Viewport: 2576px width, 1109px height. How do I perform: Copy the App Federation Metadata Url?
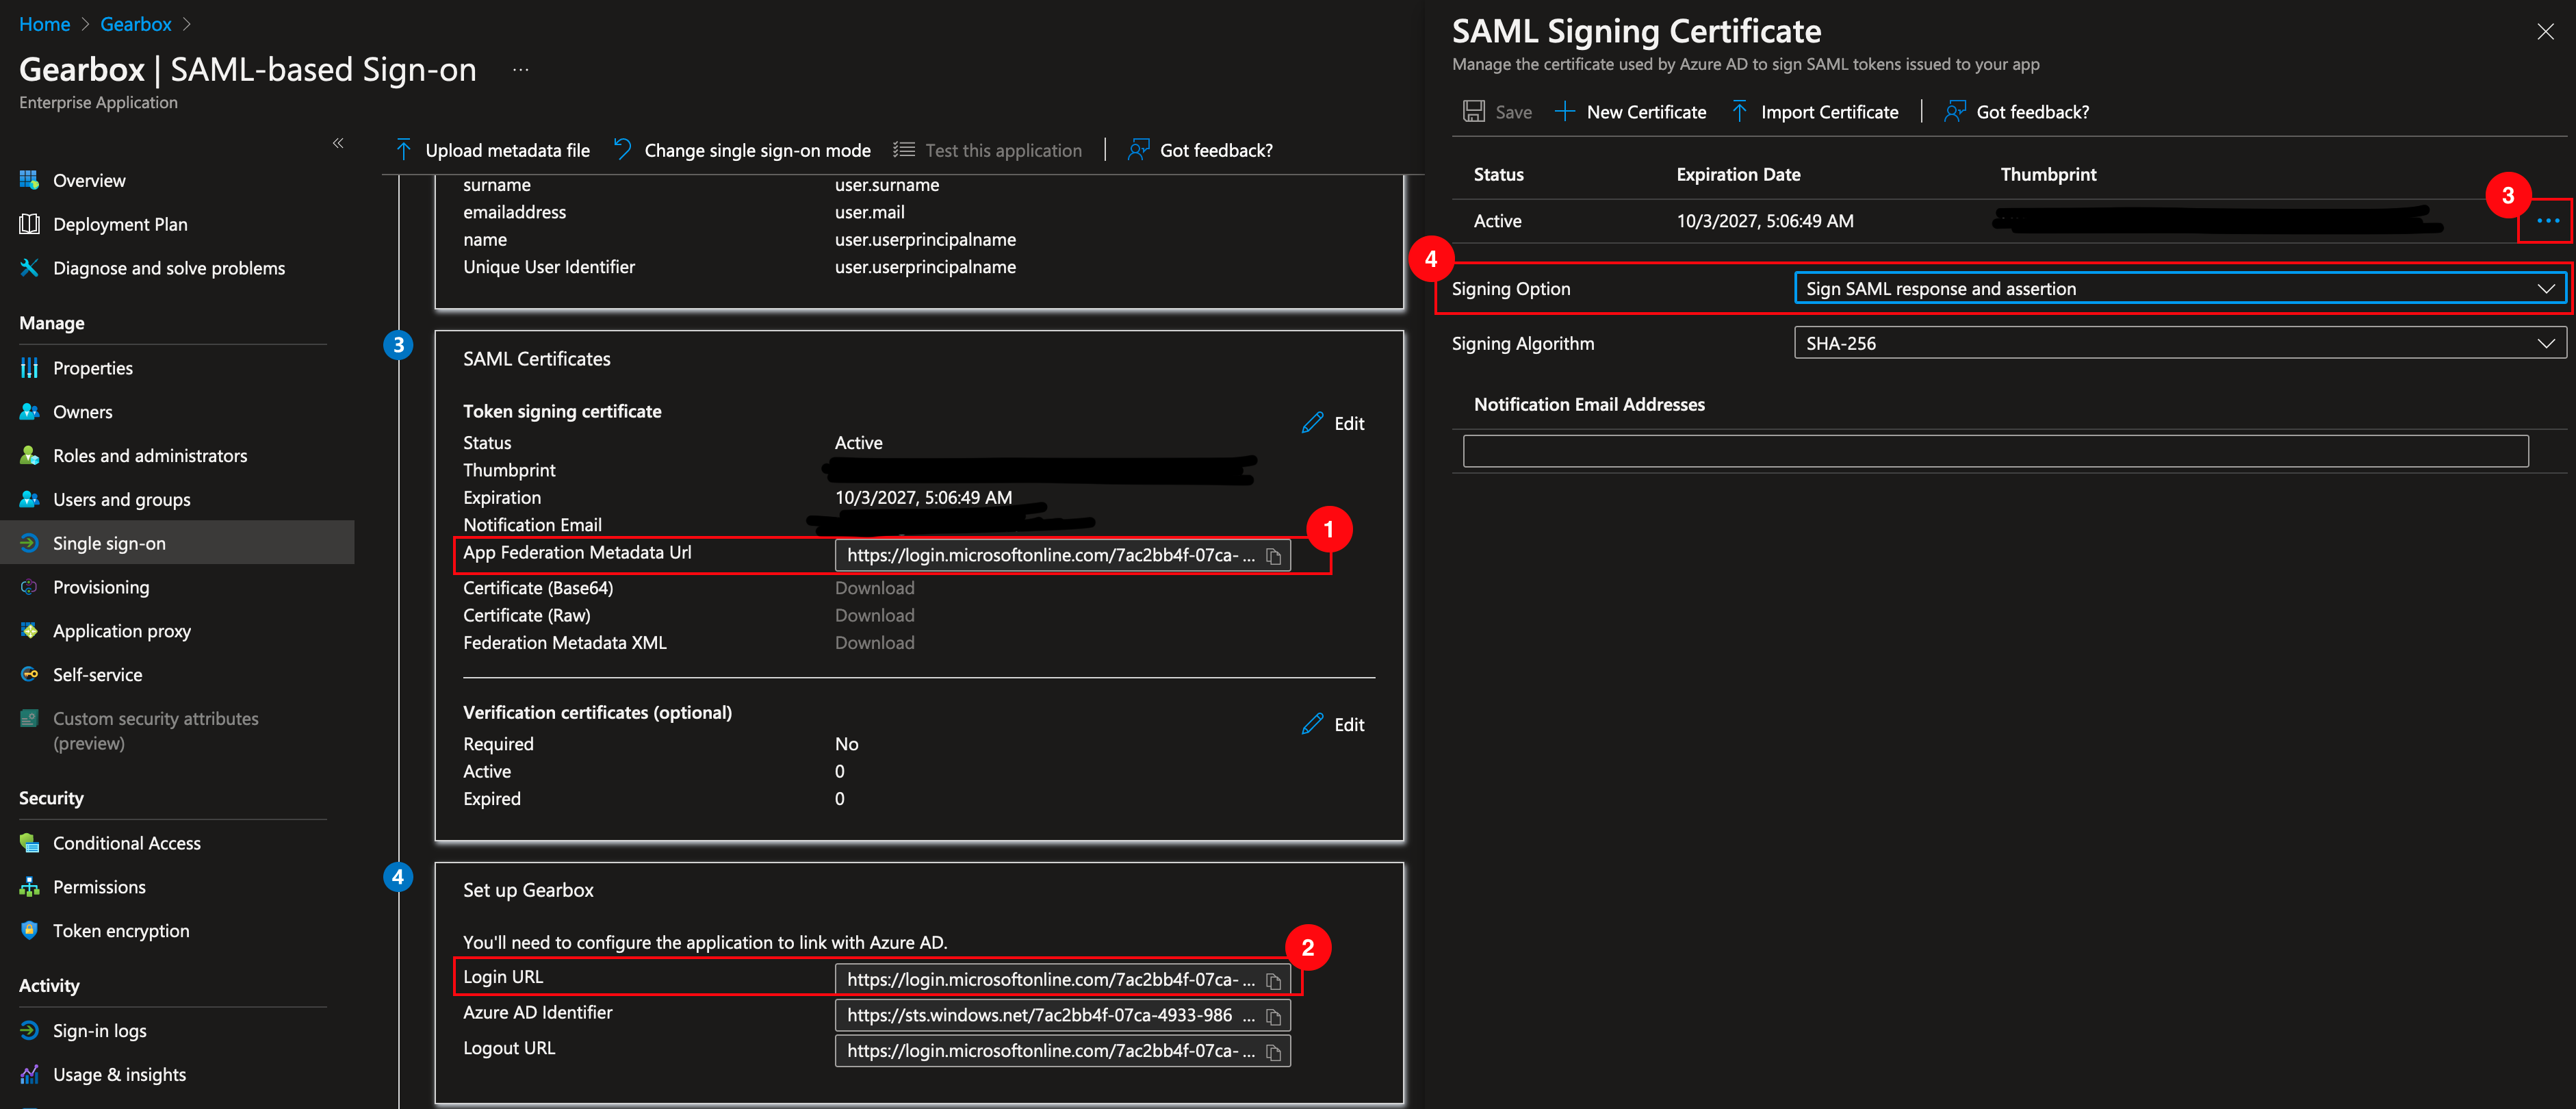(x=1273, y=556)
